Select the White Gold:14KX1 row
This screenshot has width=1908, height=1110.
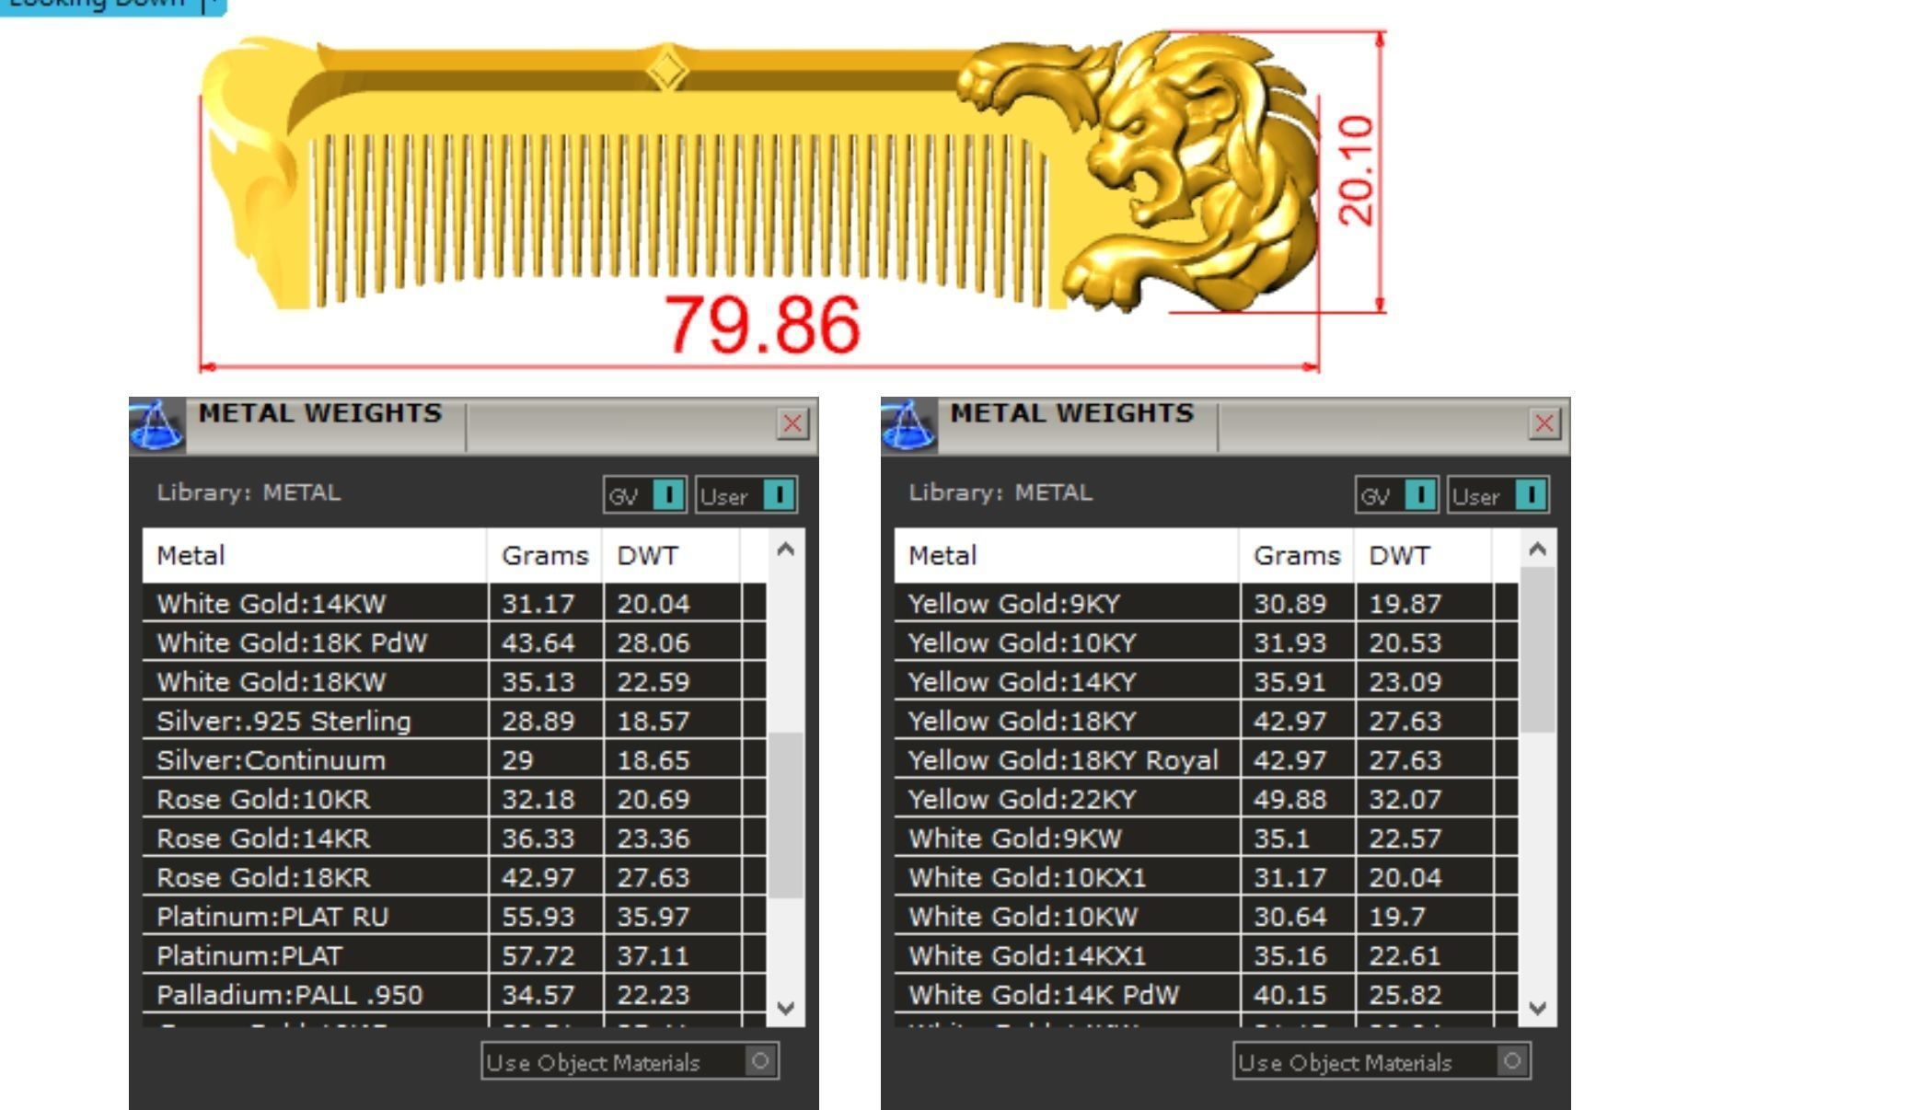pos(1206,955)
